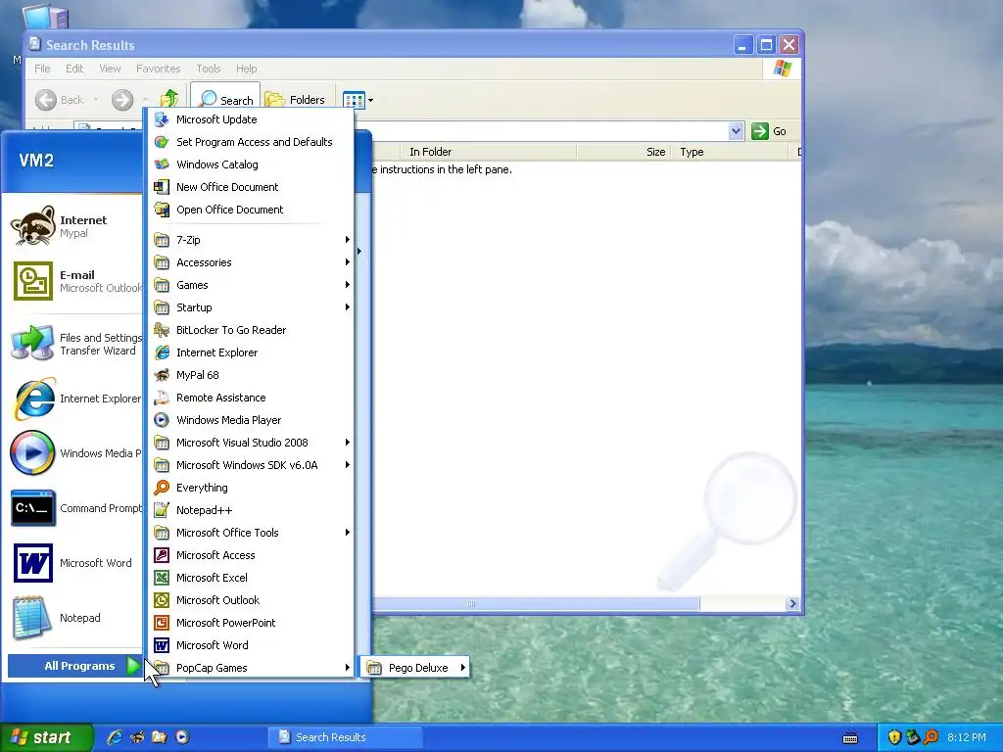
Task: Launch Microsoft Excel
Action: [251, 578]
